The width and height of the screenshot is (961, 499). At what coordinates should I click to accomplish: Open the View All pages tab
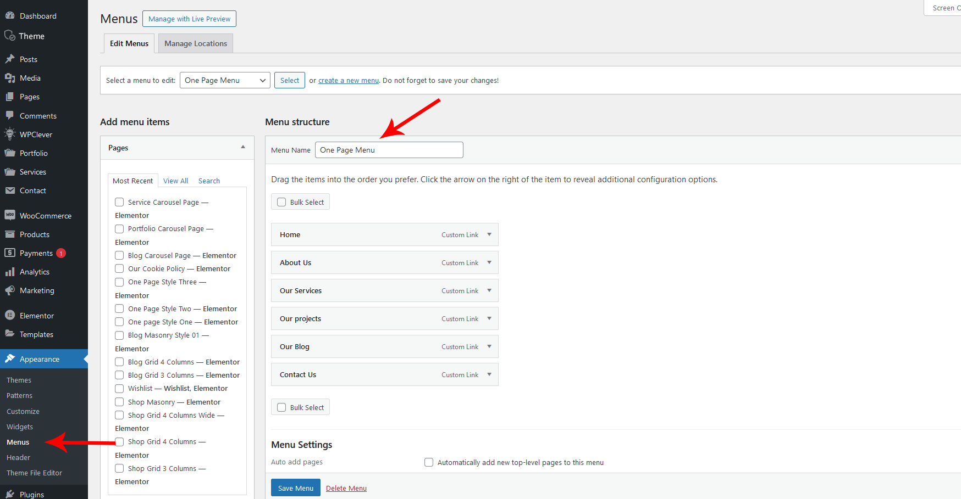pos(175,181)
